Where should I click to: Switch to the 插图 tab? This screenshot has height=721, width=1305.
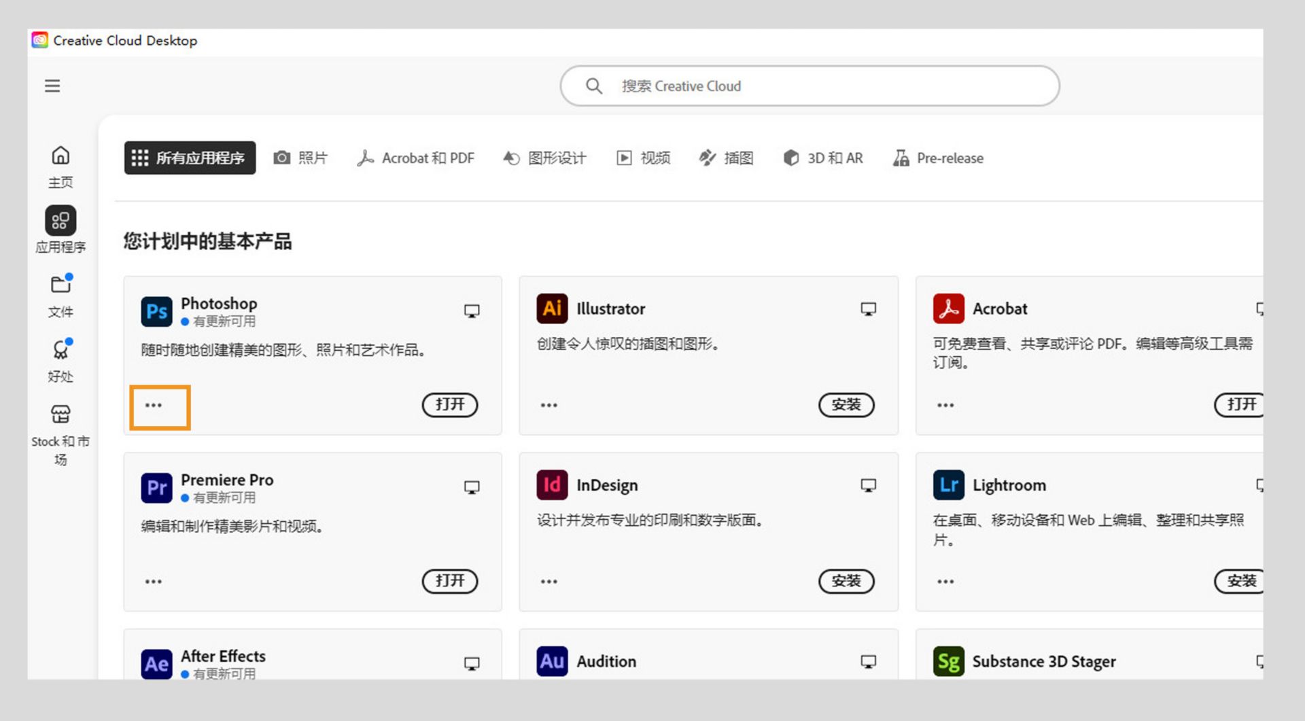click(x=727, y=158)
